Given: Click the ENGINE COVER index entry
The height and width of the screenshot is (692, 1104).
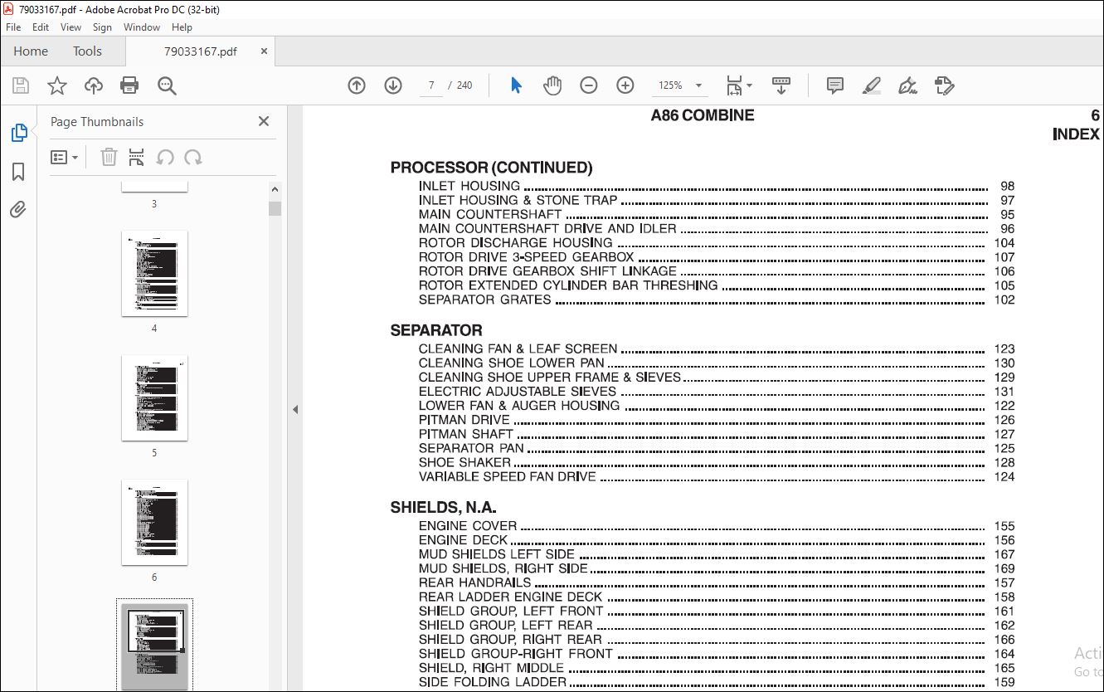Looking at the screenshot, I should tap(716, 526).
